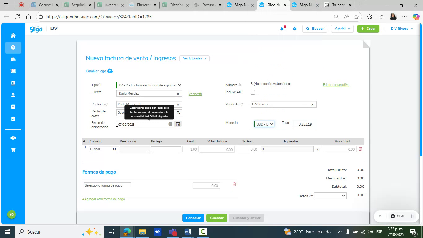Image resolution: width=423 pixels, height=238 pixels.
Task: Open the handshake sidebar icon
Action: (x=13, y=138)
